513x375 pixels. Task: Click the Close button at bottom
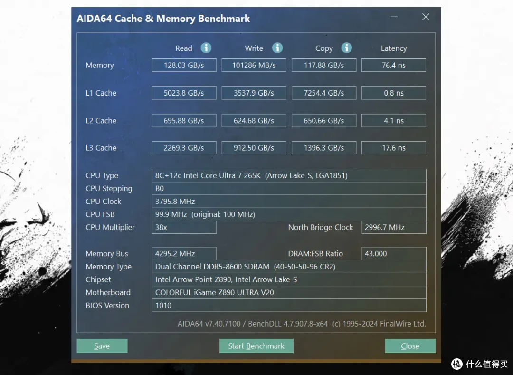[x=410, y=346]
